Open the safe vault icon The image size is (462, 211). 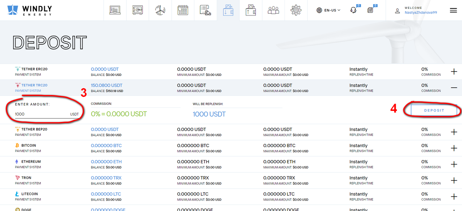tap(137, 10)
